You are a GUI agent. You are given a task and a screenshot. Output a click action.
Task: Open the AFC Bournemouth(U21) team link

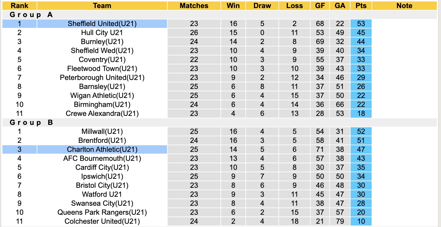point(102,158)
